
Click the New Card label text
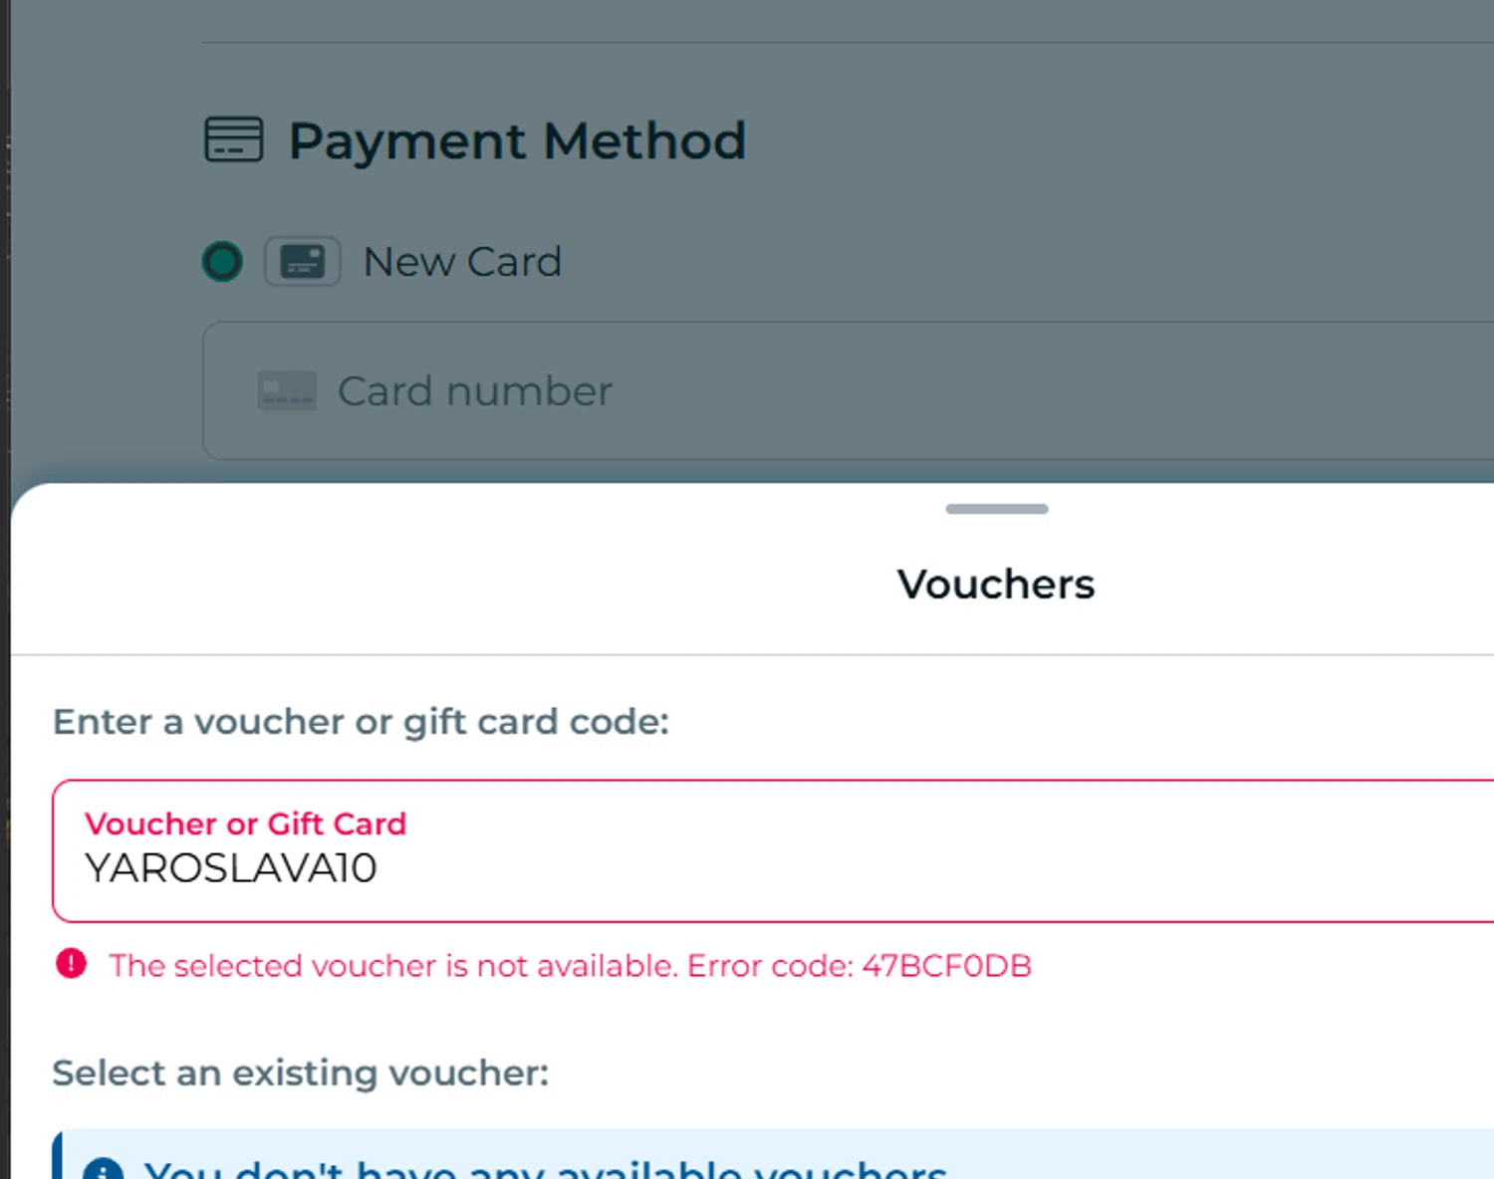tap(462, 262)
